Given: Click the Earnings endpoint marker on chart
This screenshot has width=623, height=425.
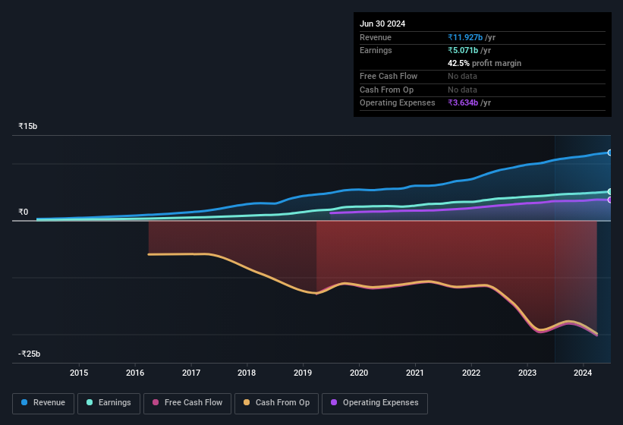Looking at the screenshot, I should point(609,191).
